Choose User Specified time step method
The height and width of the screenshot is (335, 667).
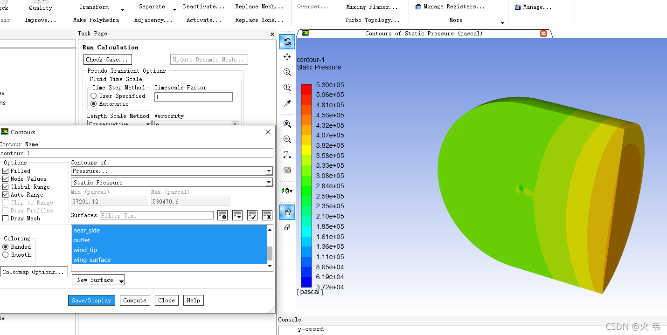click(x=94, y=96)
